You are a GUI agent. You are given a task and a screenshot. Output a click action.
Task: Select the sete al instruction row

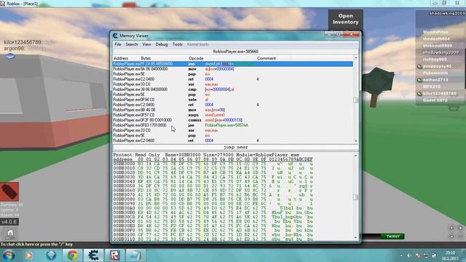(233, 100)
